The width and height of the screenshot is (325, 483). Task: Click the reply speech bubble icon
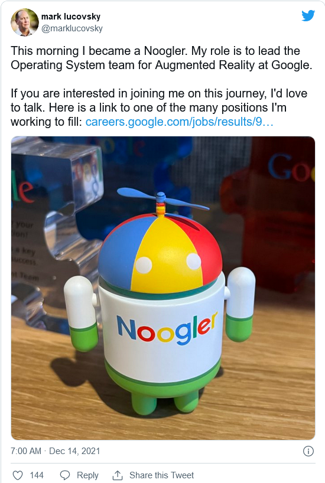click(x=65, y=475)
